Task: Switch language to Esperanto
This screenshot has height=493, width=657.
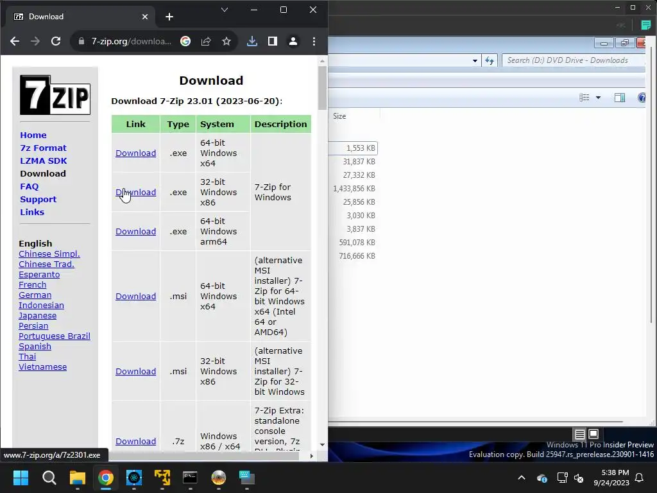Action: point(39,275)
